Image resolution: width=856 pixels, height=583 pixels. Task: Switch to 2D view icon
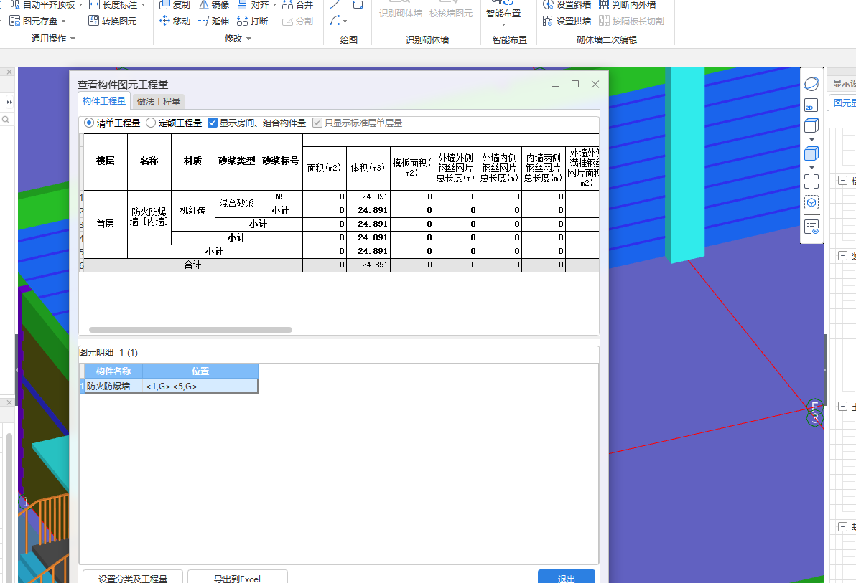click(811, 106)
